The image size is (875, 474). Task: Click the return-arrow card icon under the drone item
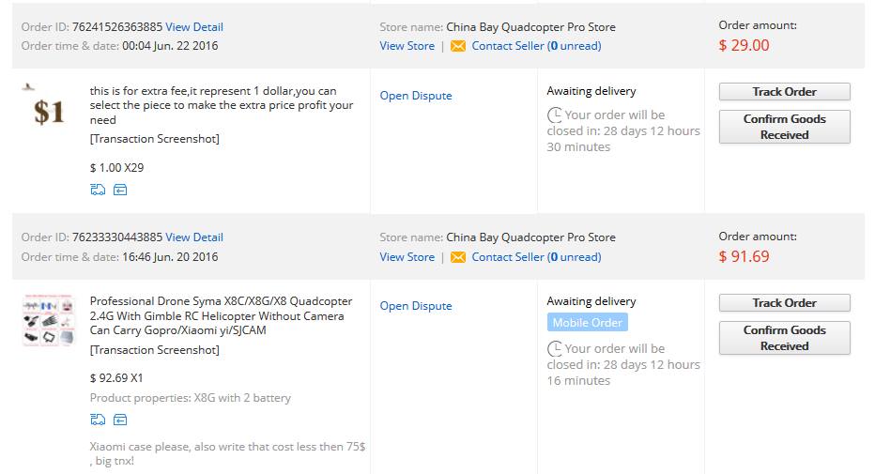120,420
